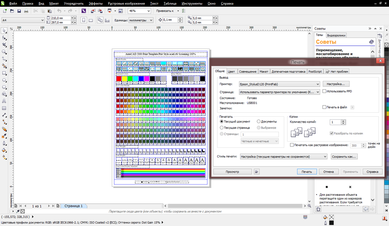Expand the print preview pane arrow button
The height and width of the screenshot is (226, 389).
coord(257,172)
